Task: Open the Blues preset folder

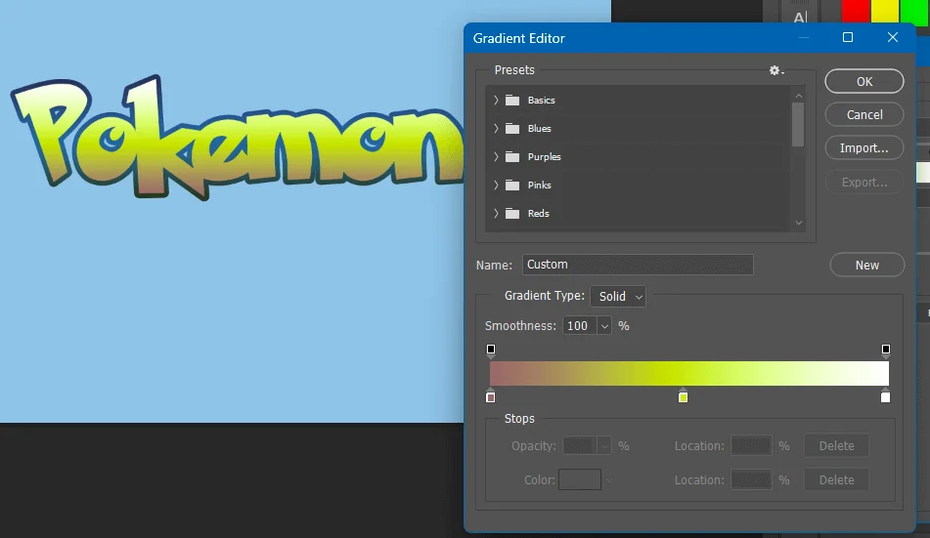Action: pos(512,129)
